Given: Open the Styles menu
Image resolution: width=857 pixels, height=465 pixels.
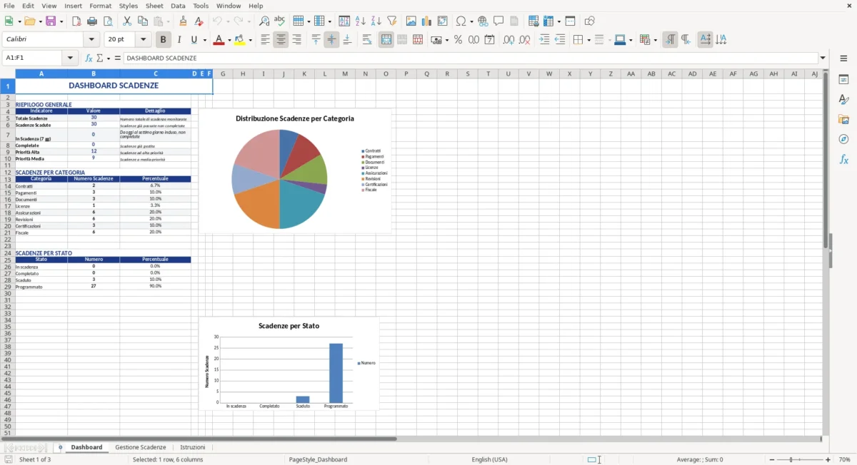Looking at the screenshot, I should [129, 6].
